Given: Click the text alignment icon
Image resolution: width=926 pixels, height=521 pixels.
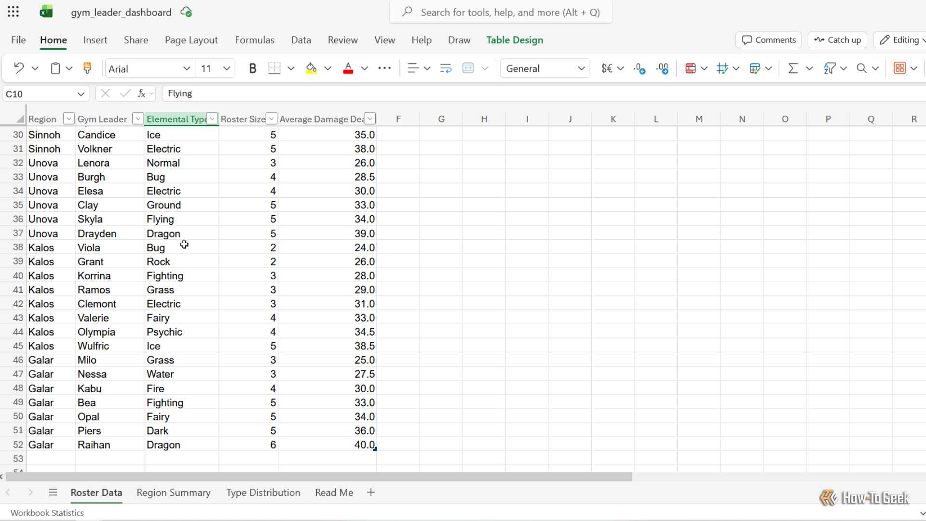Looking at the screenshot, I should pyautogui.click(x=413, y=69).
